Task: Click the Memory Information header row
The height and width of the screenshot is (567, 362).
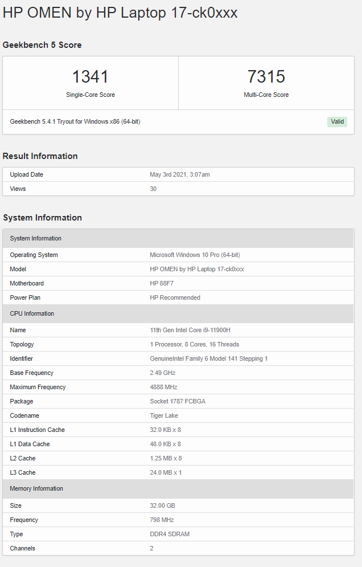Action: tap(179, 488)
